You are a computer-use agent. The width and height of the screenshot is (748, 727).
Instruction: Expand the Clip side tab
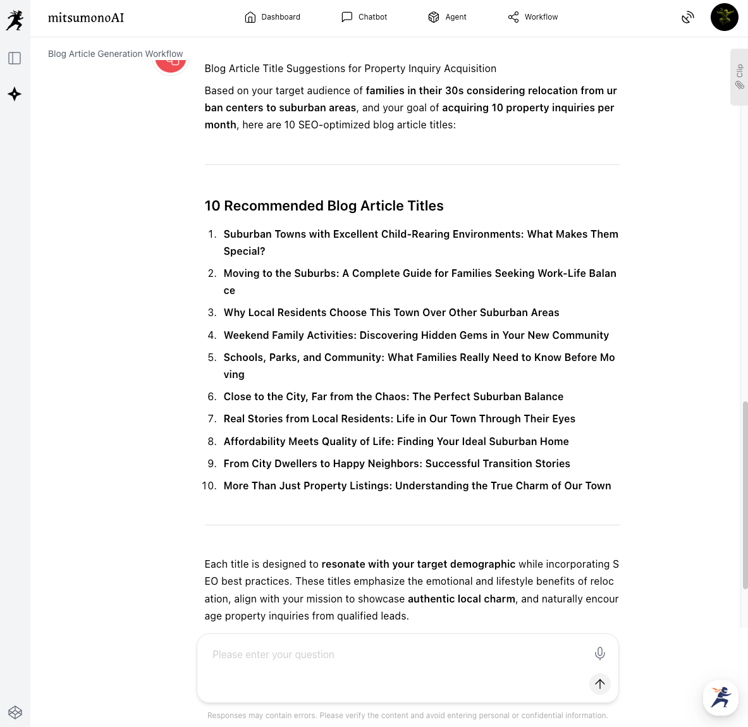[739, 77]
